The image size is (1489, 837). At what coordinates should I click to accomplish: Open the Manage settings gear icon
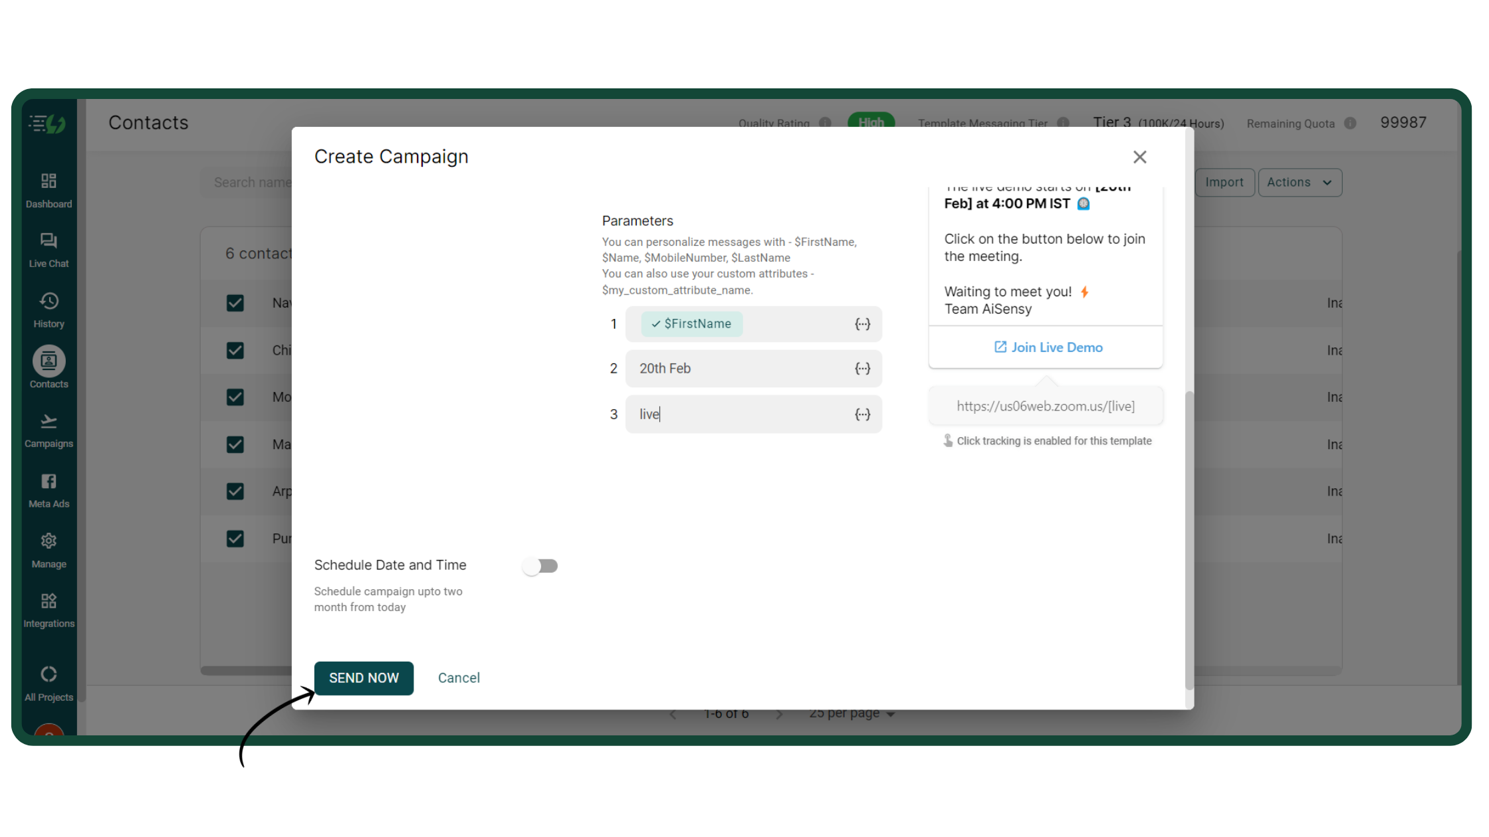(x=49, y=541)
